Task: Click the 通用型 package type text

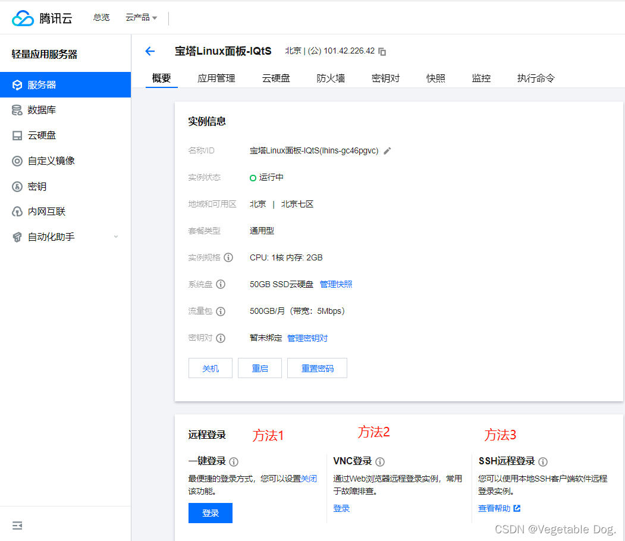Action: point(262,231)
